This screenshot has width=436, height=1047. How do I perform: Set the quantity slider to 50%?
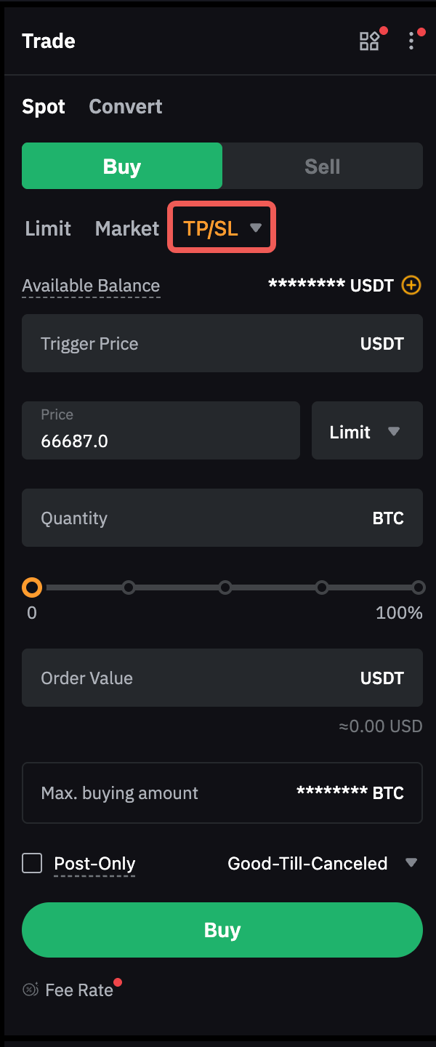click(225, 587)
